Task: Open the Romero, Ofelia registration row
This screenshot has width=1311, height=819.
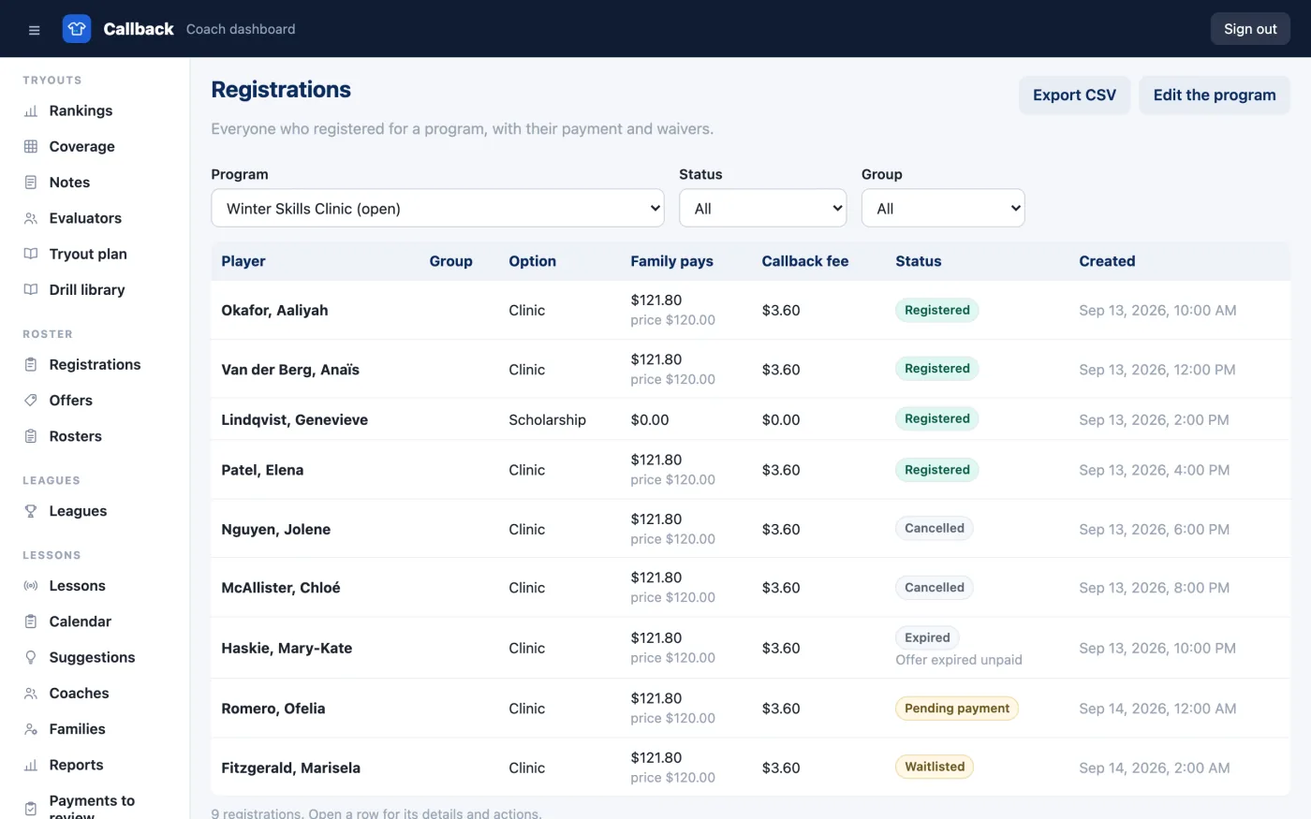Action: click(750, 709)
